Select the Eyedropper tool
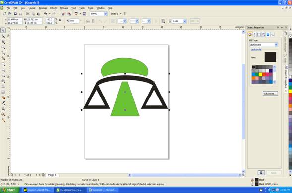The width and height of the screenshot is (292, 193). coord(3,103)
